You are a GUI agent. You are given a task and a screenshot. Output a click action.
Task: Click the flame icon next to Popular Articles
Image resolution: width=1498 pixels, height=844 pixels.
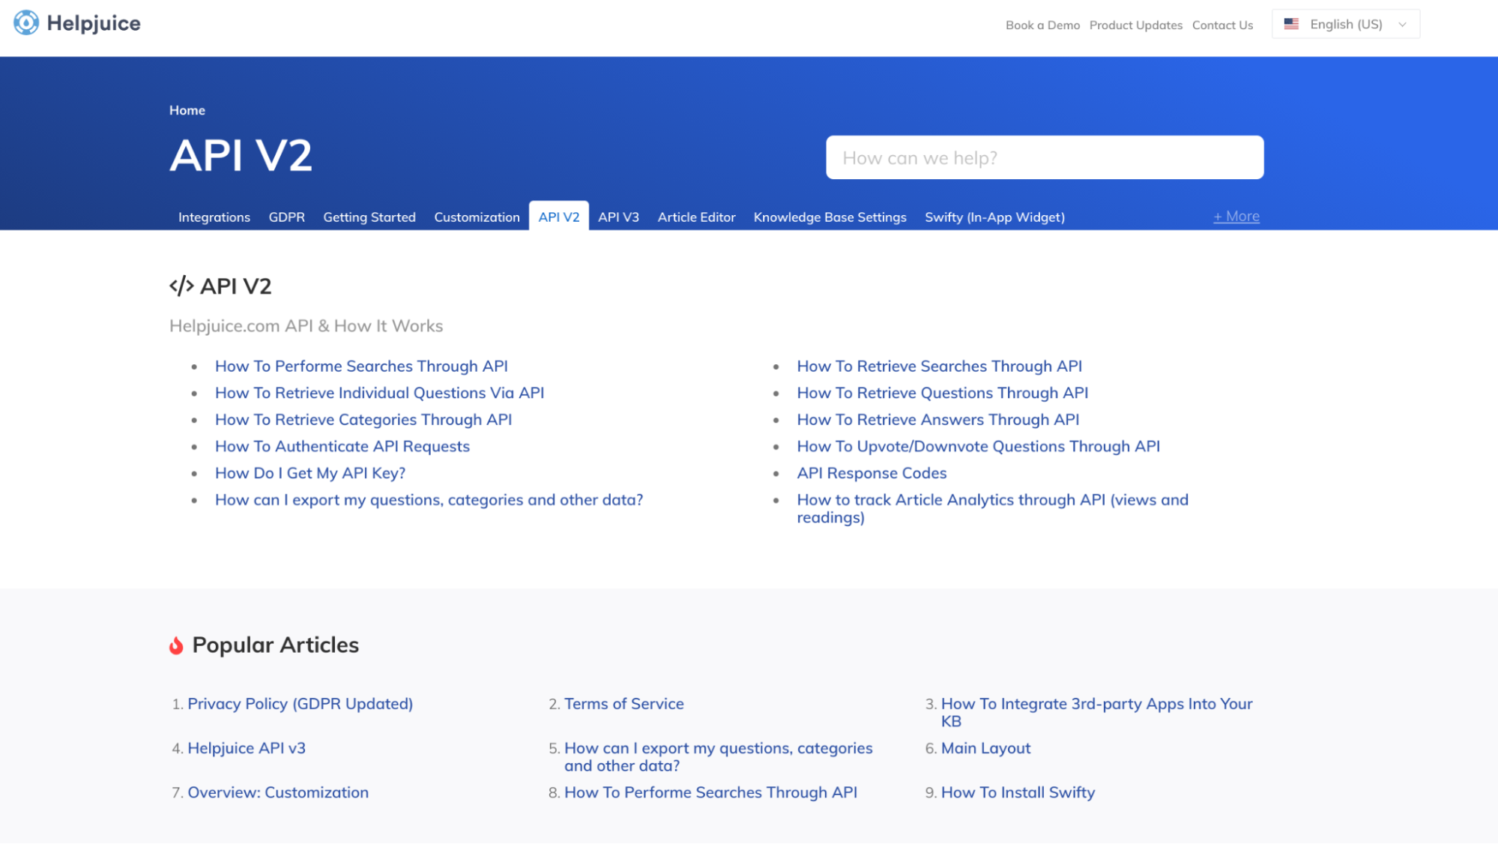(x=176, y=645)
